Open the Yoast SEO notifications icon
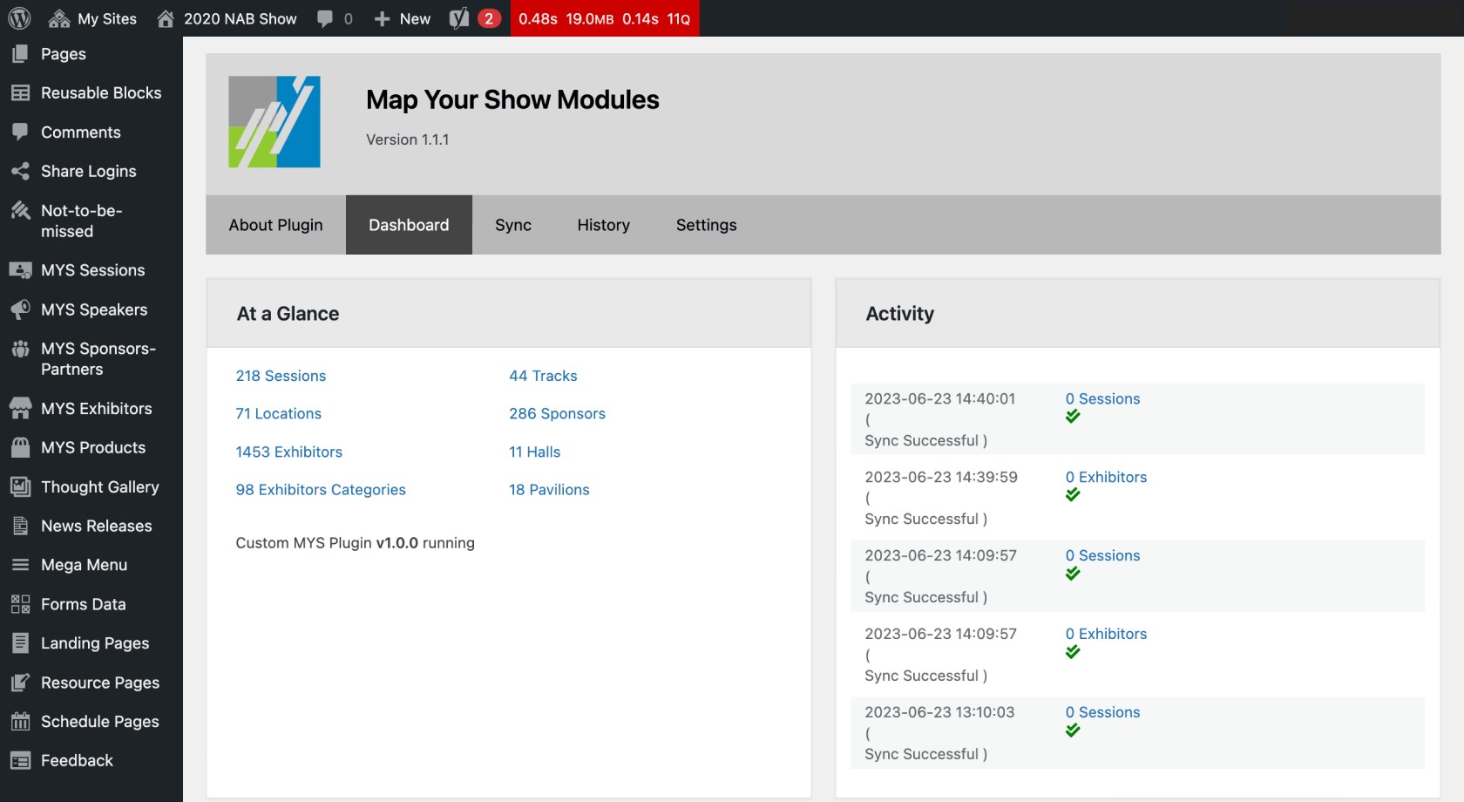The image size is (1464, 802). click(x=460, y=18)
